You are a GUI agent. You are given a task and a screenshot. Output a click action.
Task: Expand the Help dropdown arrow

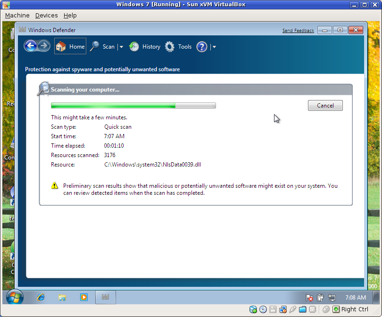(x=214, y=46)
